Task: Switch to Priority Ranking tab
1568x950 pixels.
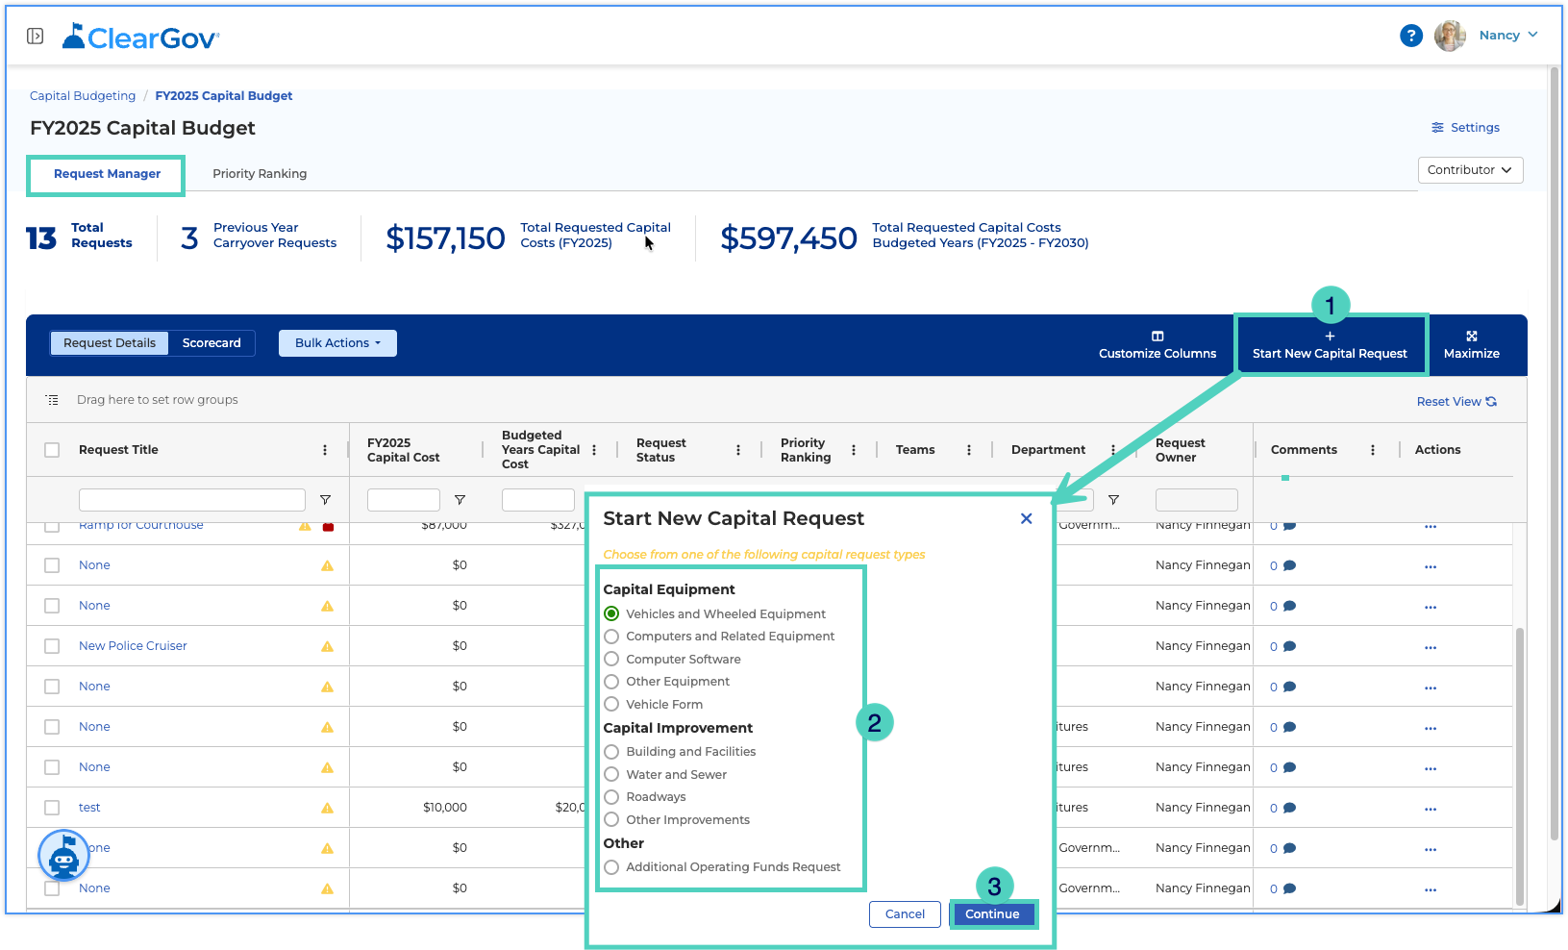Action: [260, 174]
